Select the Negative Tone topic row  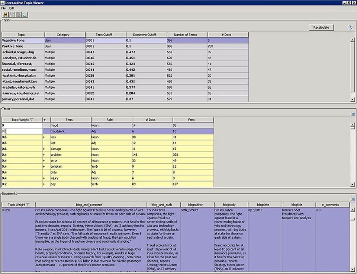[125, 40]
